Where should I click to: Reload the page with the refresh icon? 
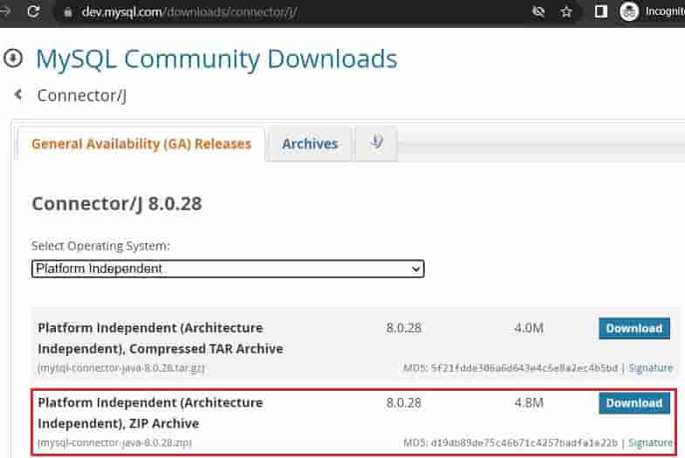point(34,11)
